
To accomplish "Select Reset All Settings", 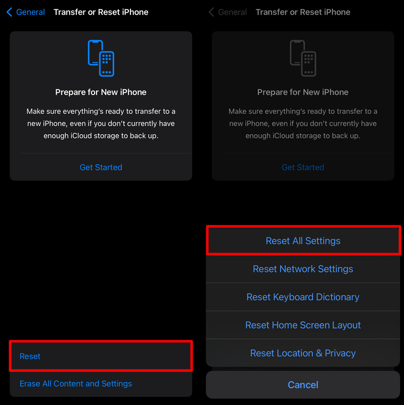I will pyautogui.click(x=303, y=240).
